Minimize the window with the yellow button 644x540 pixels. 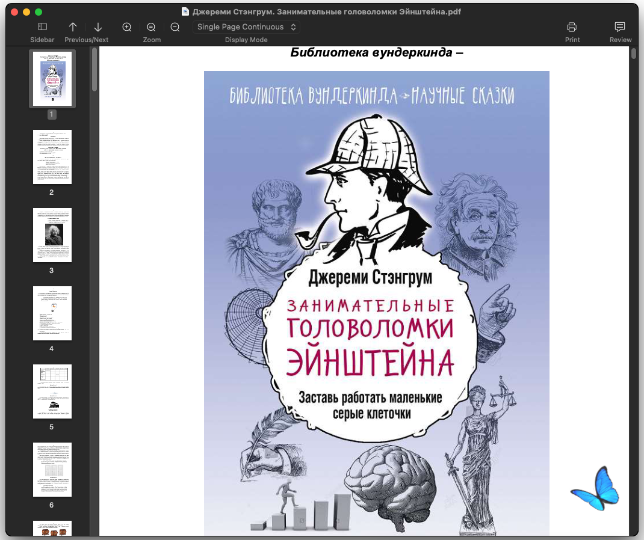(x=26, y=12)
